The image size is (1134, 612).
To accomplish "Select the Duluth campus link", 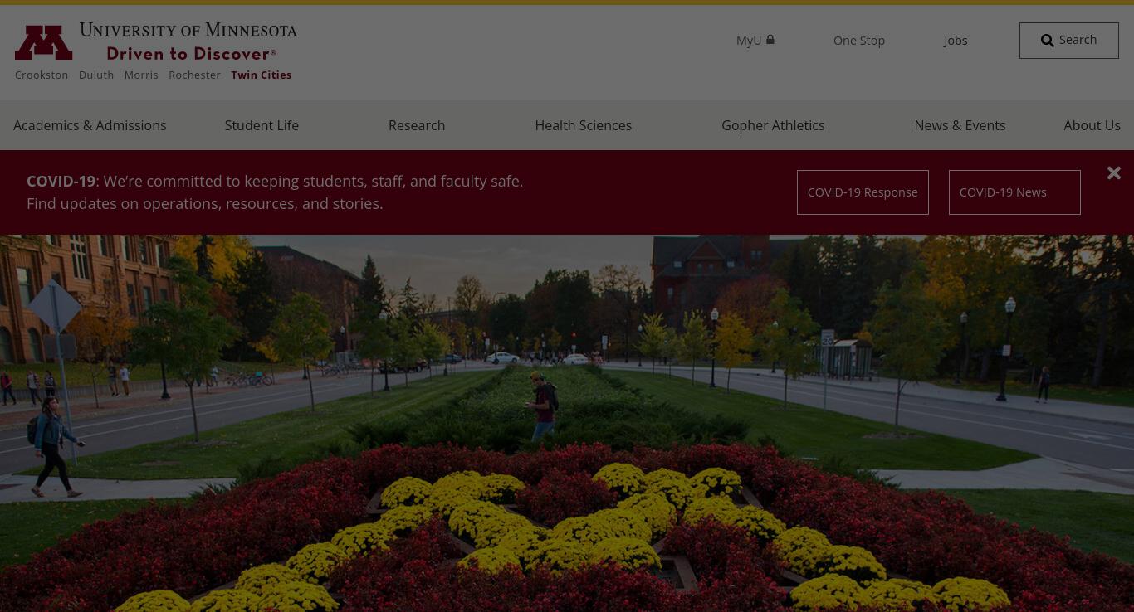I will pos(96,75).
